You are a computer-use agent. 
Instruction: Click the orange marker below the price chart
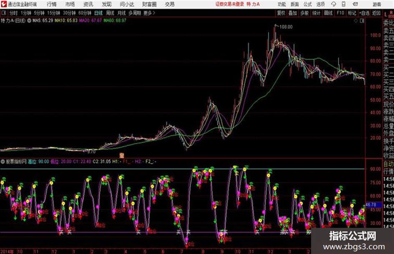122,156
